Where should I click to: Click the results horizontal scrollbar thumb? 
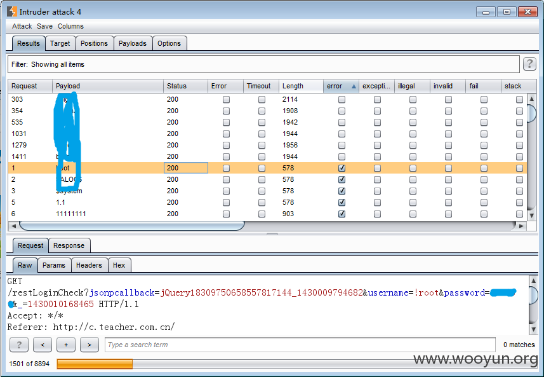point(132,226)
